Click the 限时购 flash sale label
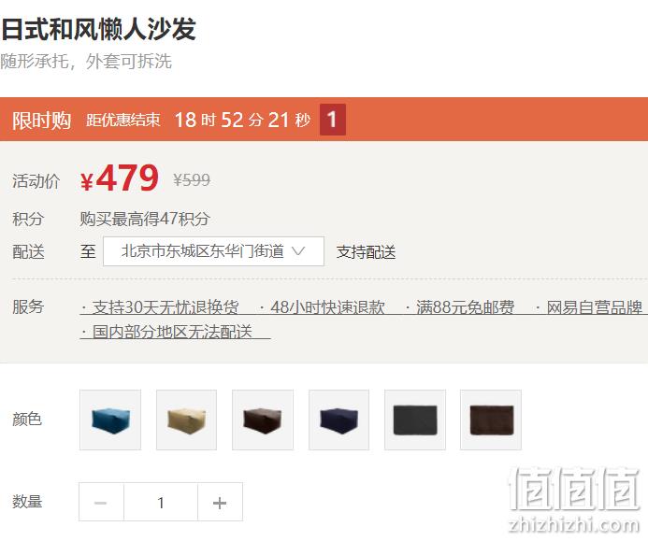This screenshot has height=541, width=648. point(41,121)
